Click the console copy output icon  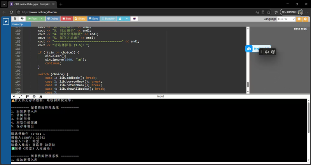pos(41,96)
